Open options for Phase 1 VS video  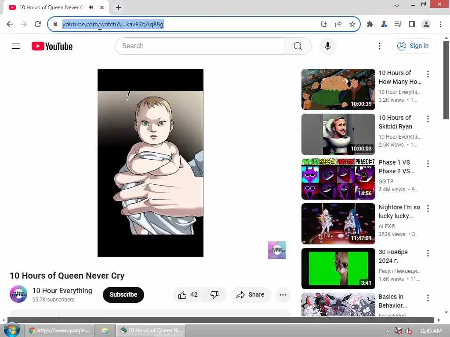point(428,164)
